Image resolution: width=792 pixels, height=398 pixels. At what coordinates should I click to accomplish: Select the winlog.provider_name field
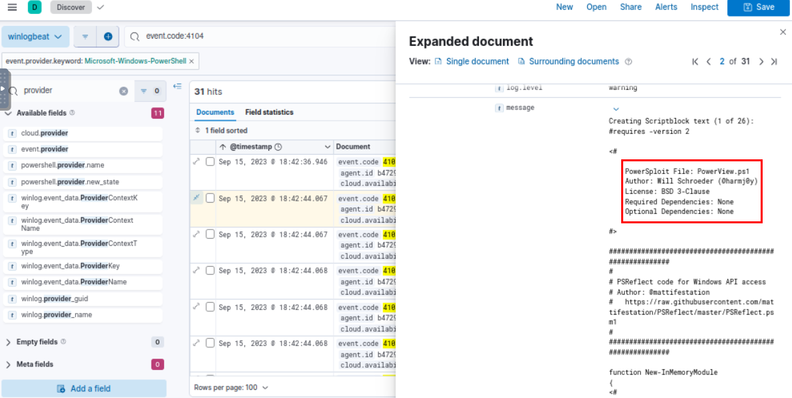[83, 315]
